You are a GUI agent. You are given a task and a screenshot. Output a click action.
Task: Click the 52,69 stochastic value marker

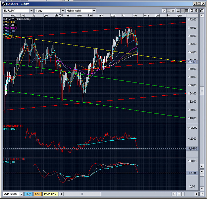tap(192, 173)
